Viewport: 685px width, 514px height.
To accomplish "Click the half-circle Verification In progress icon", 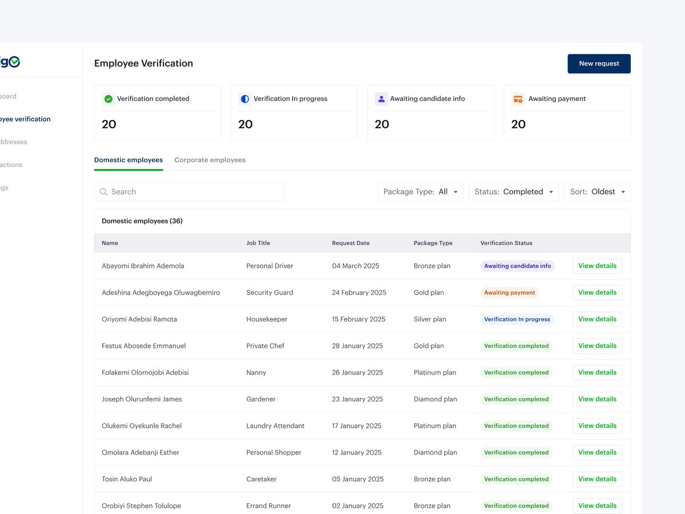I will (245, 99).
